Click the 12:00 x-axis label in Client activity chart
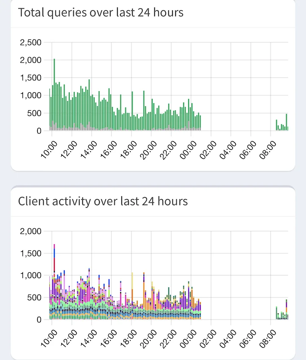This screenshot has height=360, width=306. (x=68, y=339)
